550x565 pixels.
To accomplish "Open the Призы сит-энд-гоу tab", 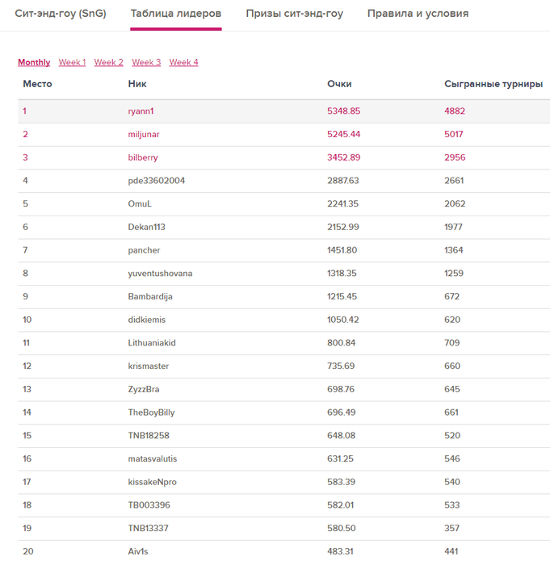I will pos(295,14).
